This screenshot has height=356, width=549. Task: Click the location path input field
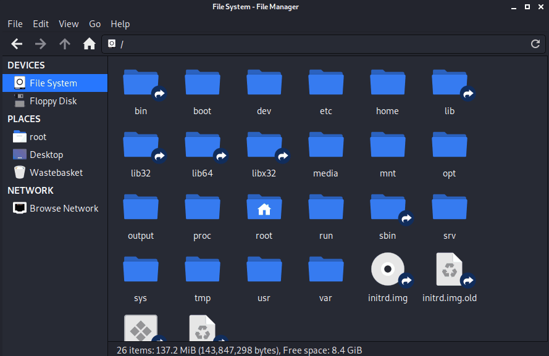click(x=323, y=44)
